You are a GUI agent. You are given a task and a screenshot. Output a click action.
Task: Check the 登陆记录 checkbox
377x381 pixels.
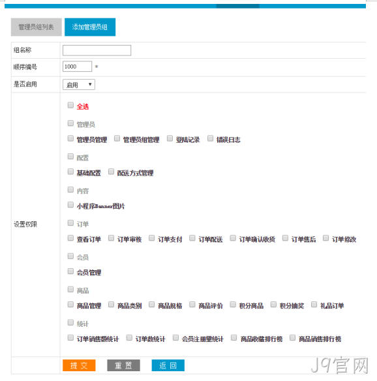click(170, 138)
